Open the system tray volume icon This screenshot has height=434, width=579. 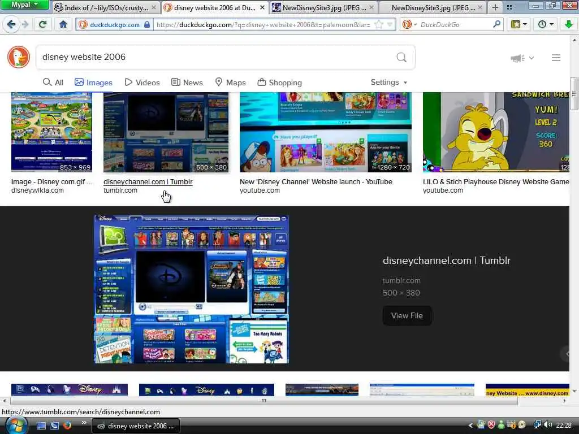[x=547, y=425]
